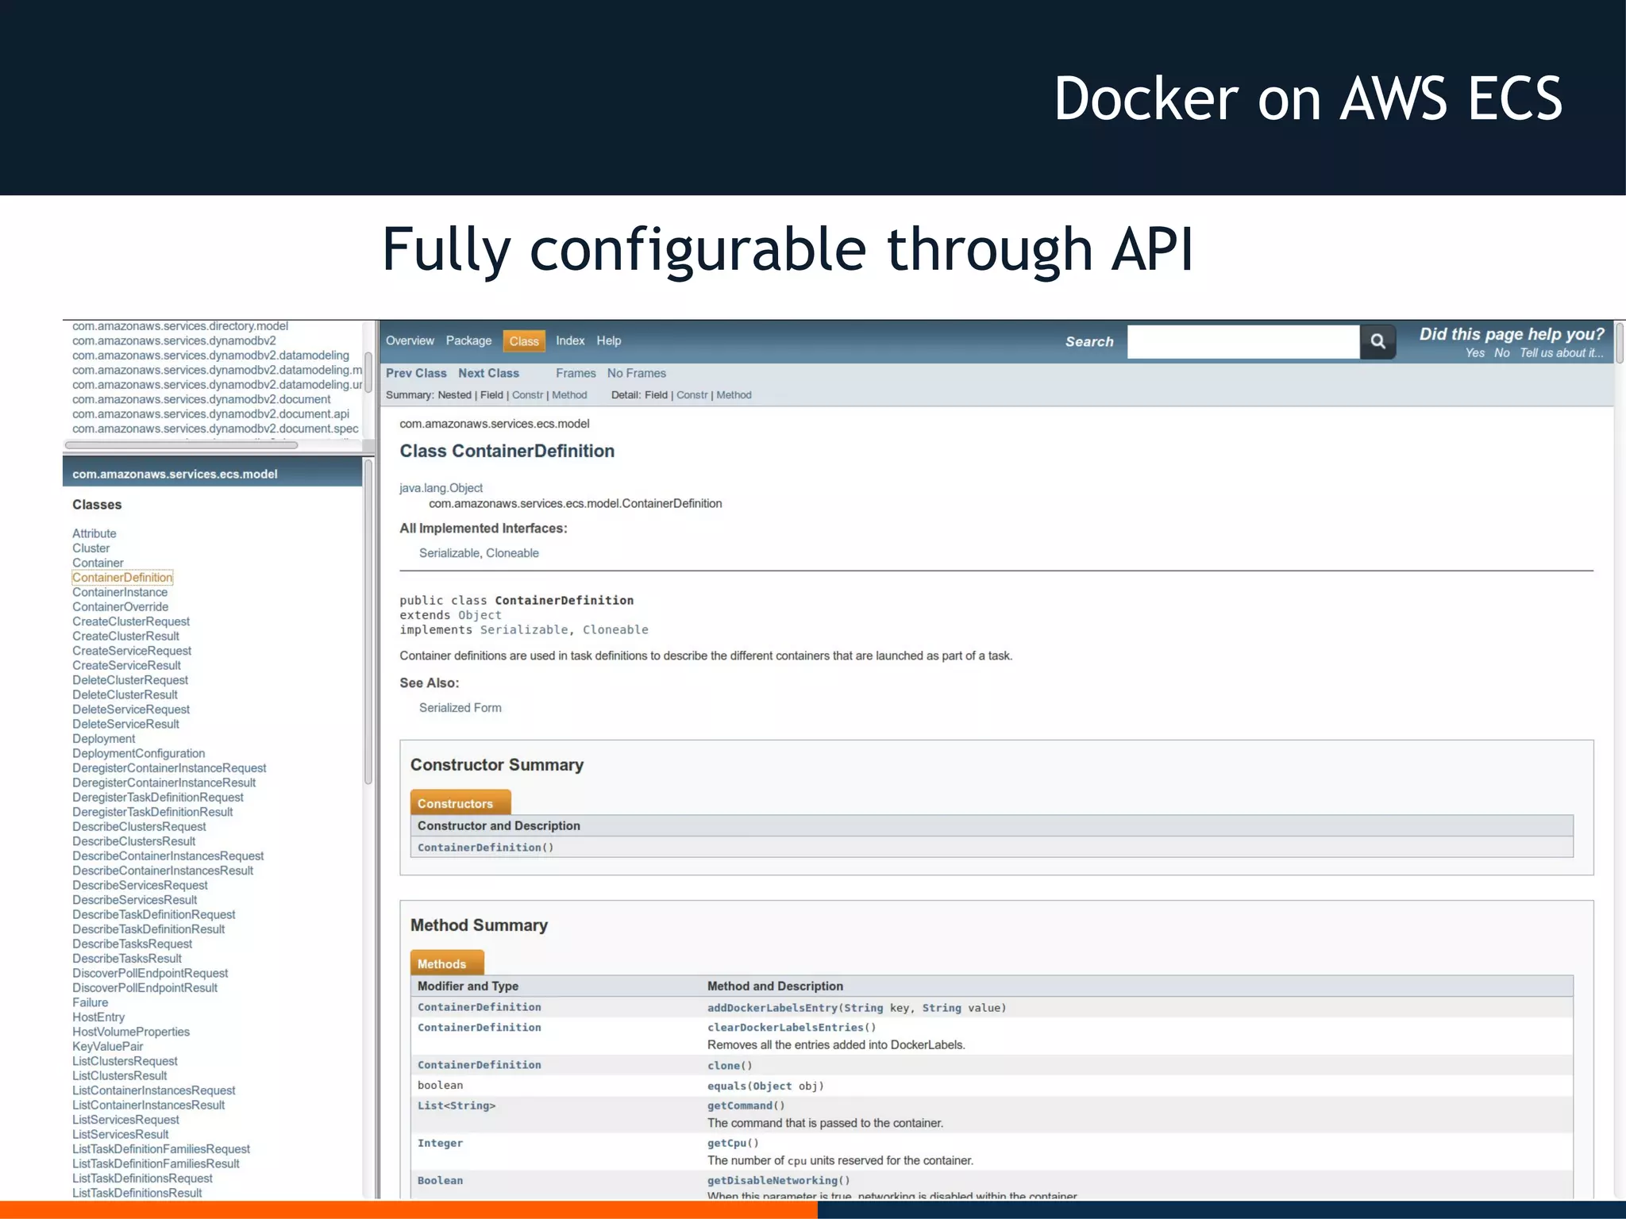Open clearDockerLabelsEntries() method link

point(792,1028)
